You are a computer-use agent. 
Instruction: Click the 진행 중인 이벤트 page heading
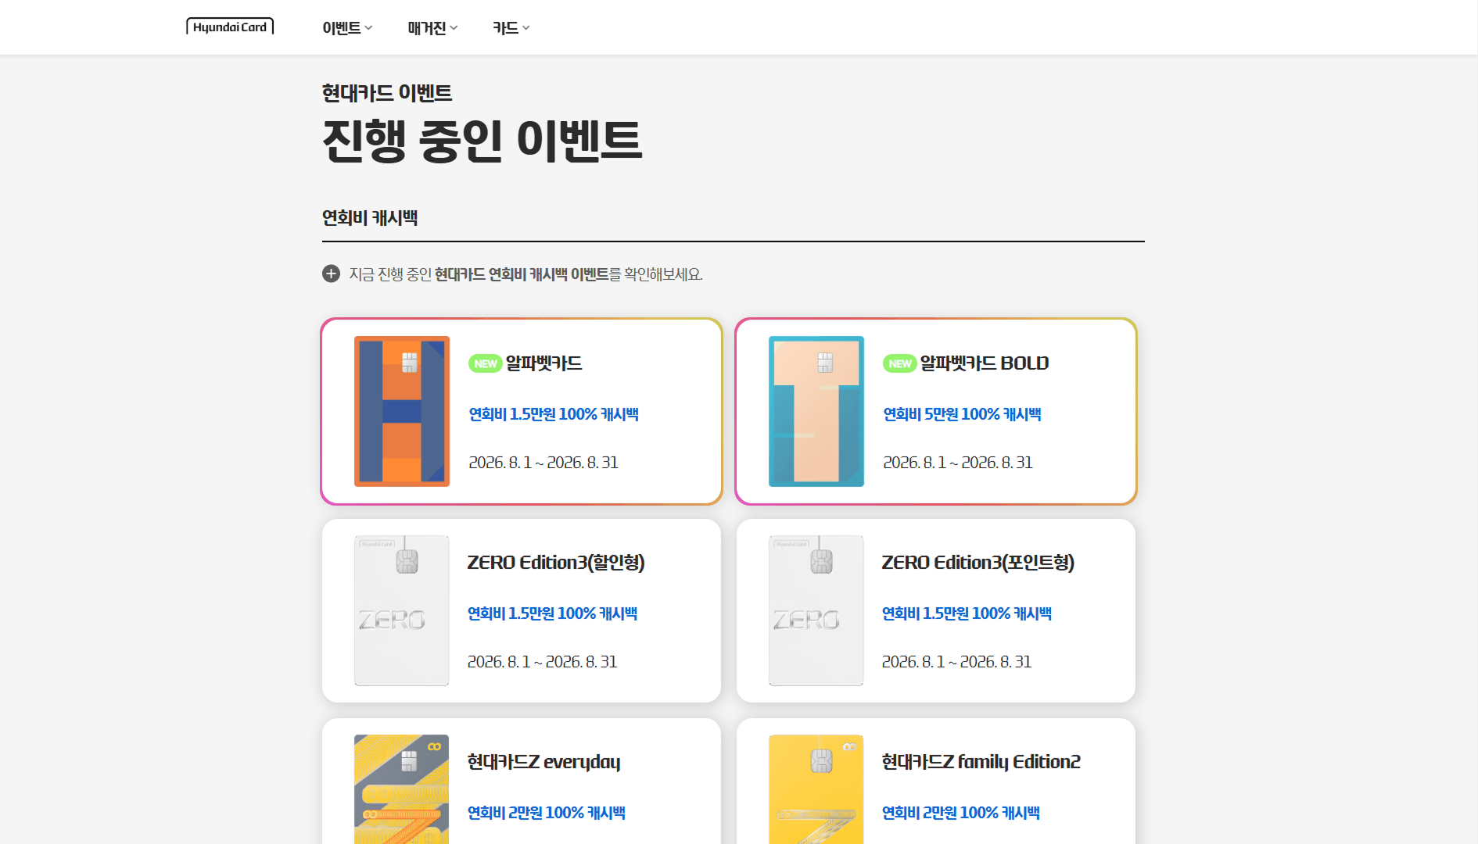click(x=483, y=141)
